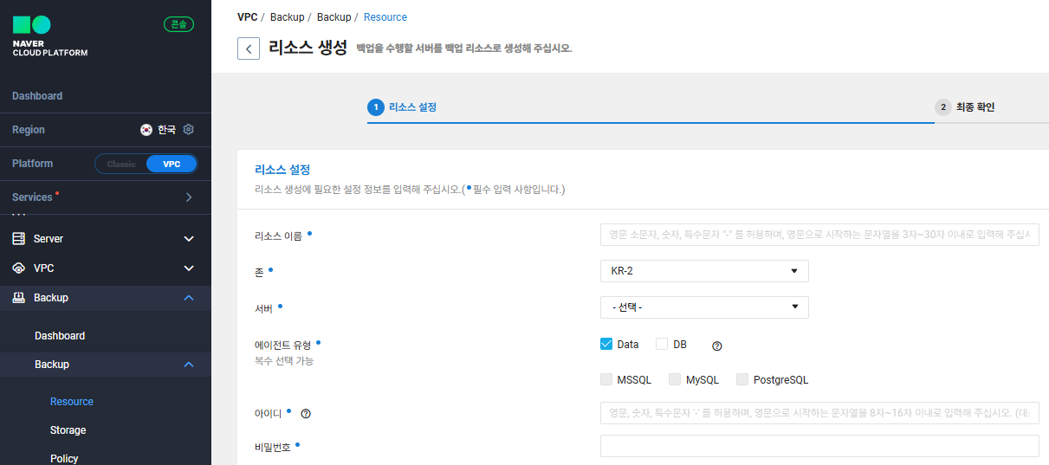Viewport: 1049px width, 465px height.
Task: Check the PostgreSQL checkbox
Action: coord(742,379)
